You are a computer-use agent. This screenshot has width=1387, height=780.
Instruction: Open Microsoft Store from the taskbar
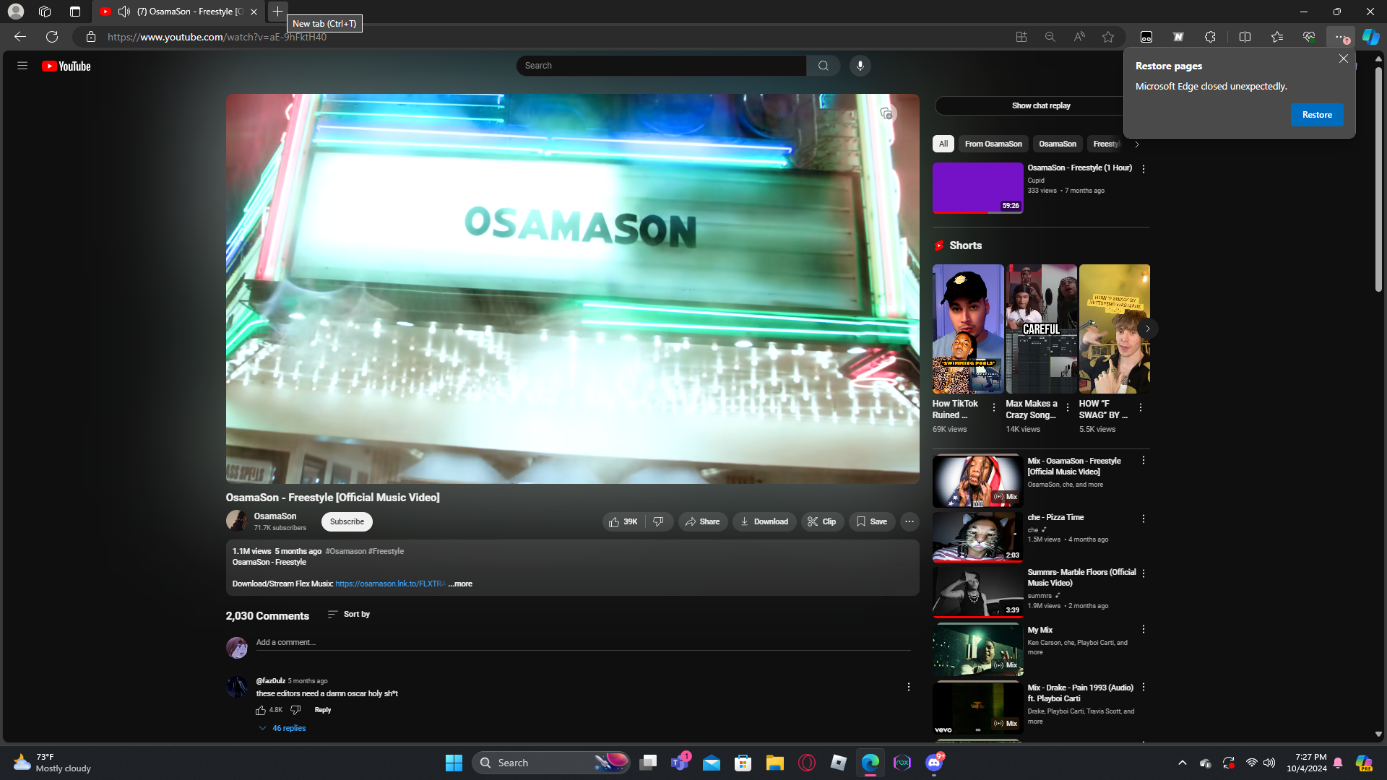point(743,763)
